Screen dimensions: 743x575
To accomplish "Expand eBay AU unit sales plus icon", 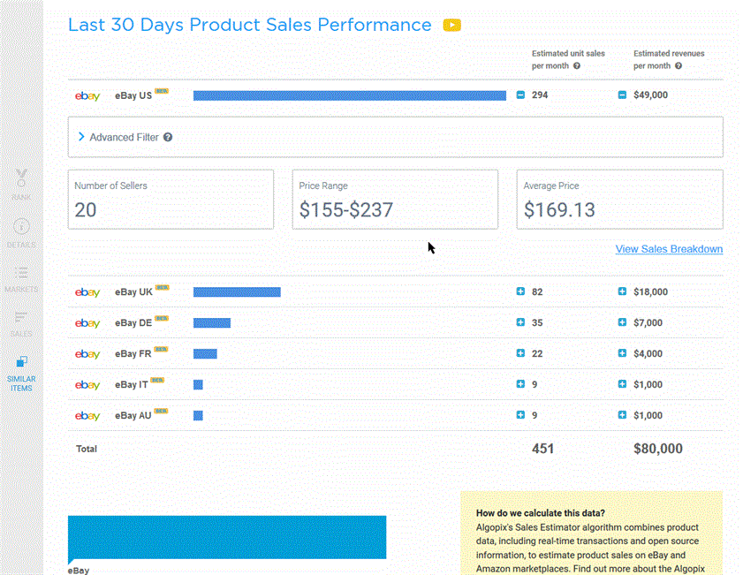I will [x=520, y=414].
